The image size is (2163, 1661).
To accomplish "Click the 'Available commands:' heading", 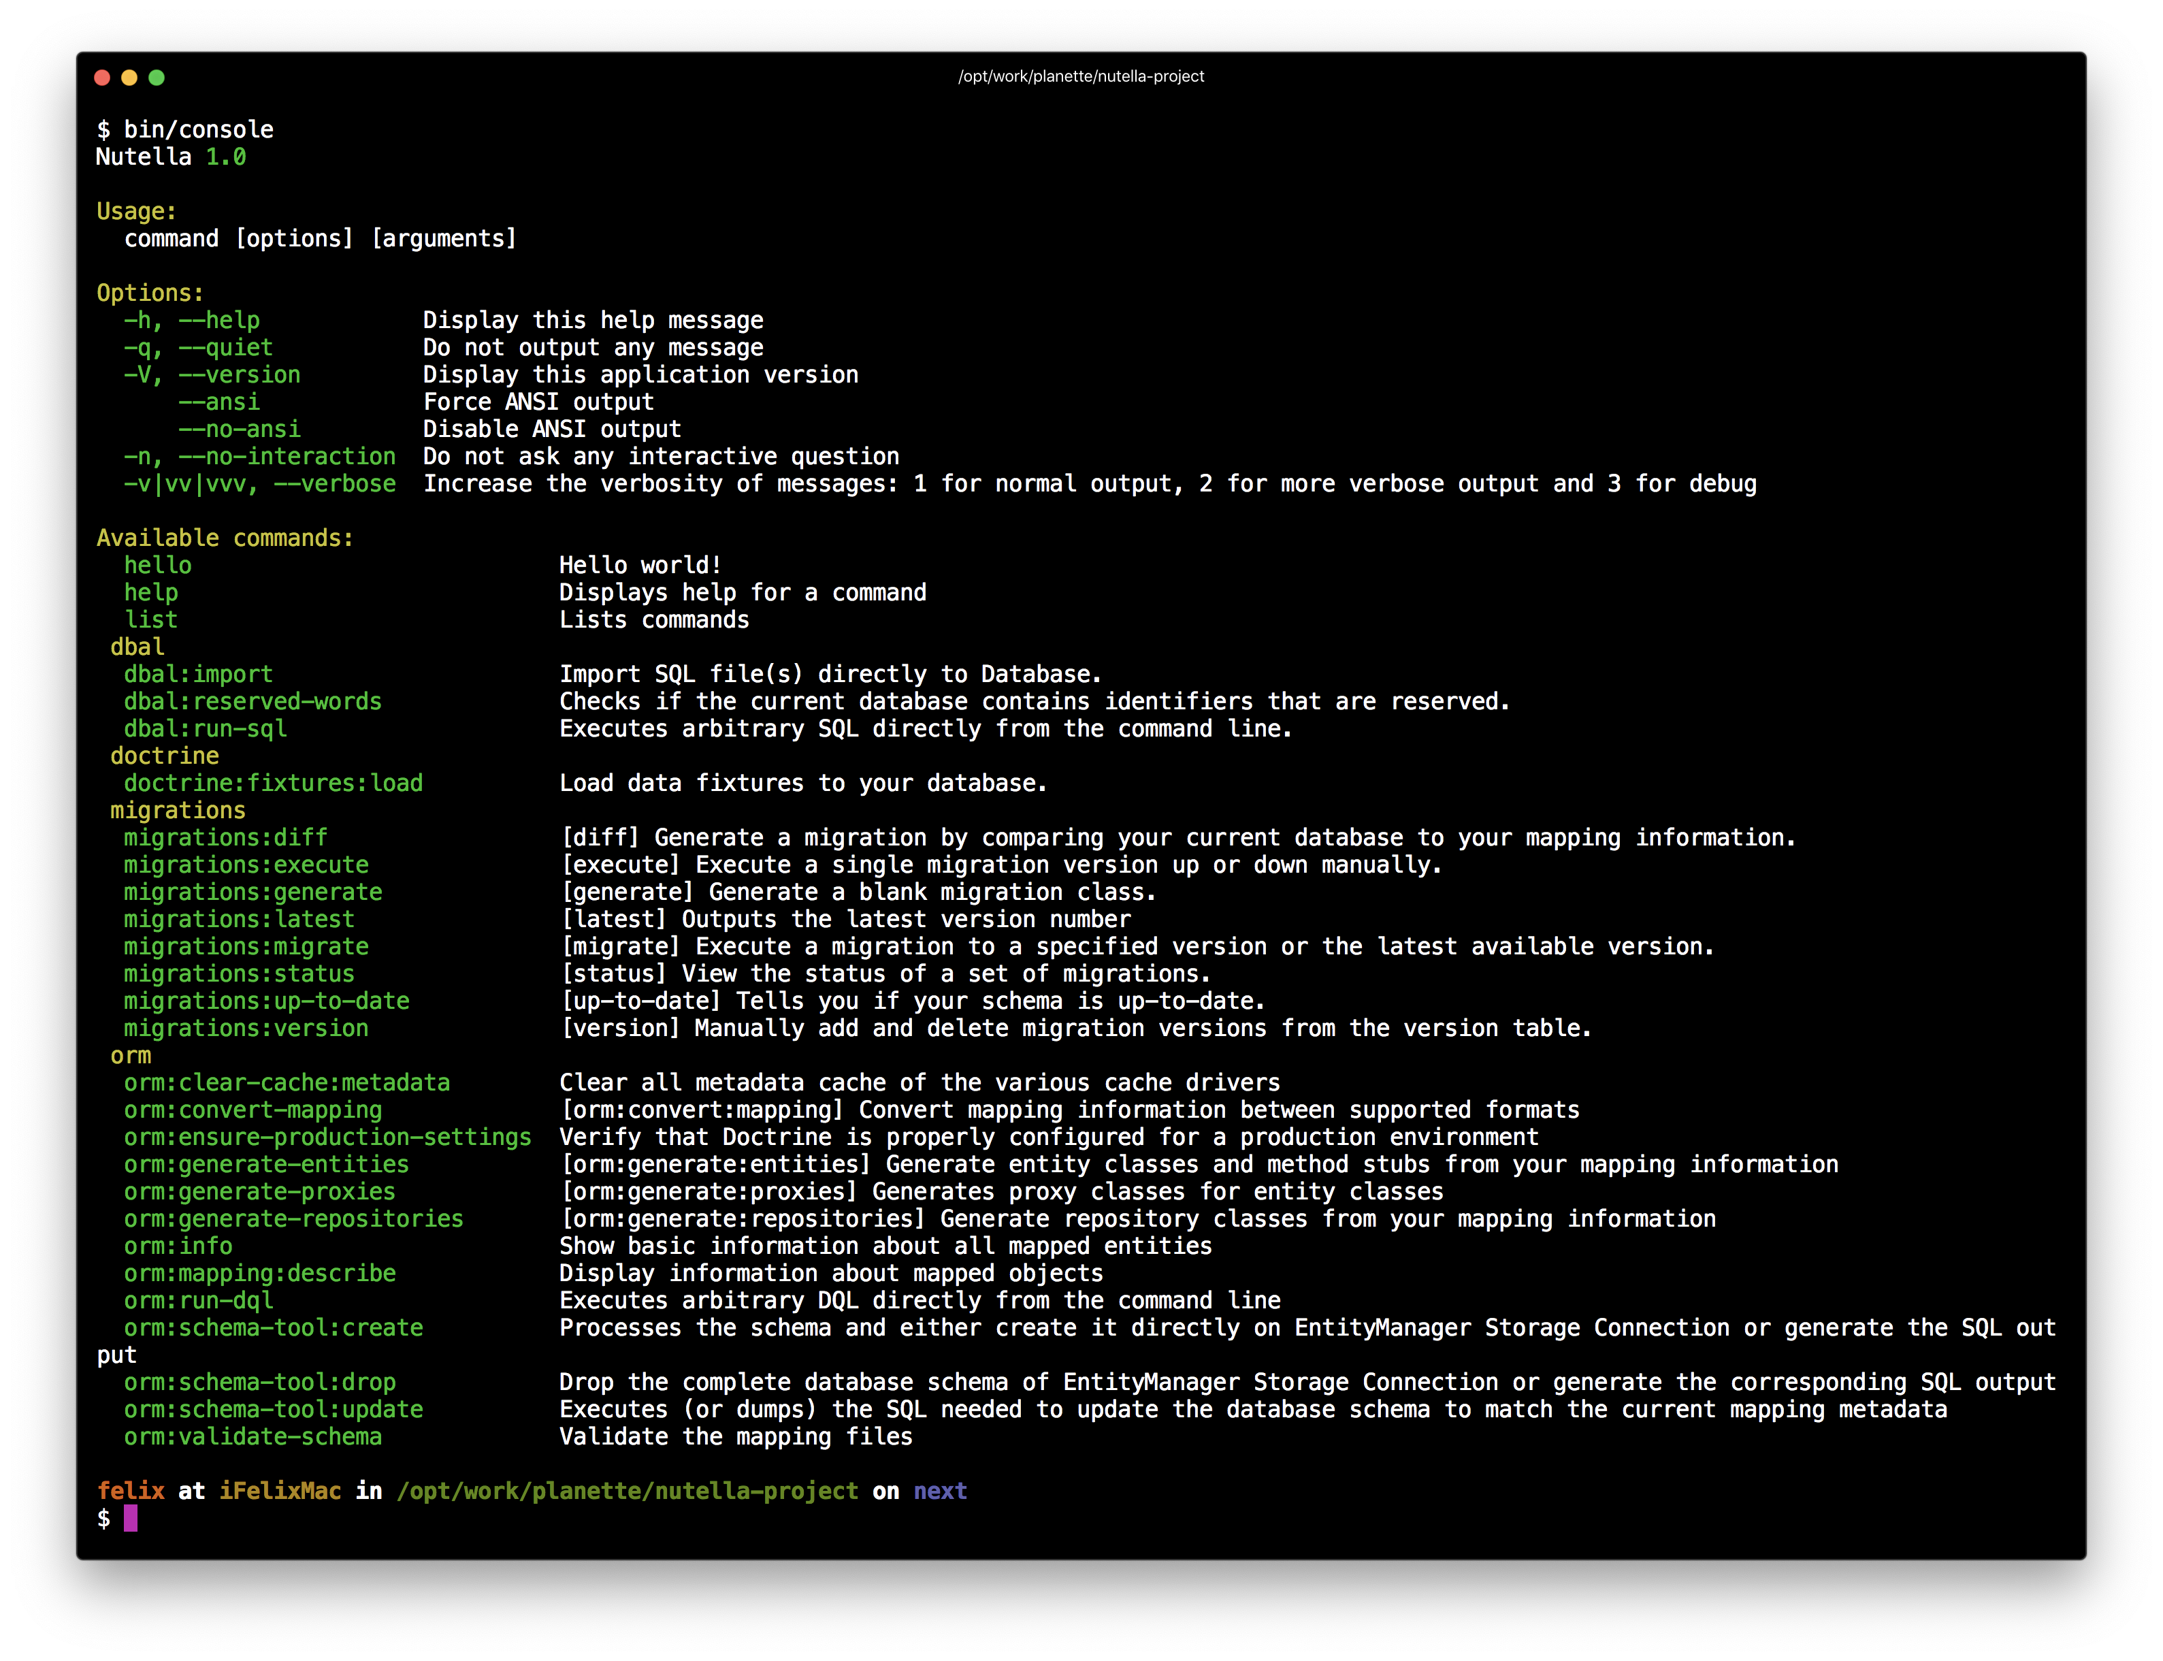I will click(225, 538).
